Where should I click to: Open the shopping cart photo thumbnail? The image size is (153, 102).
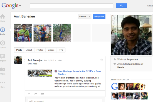click(x=23, y=33)
